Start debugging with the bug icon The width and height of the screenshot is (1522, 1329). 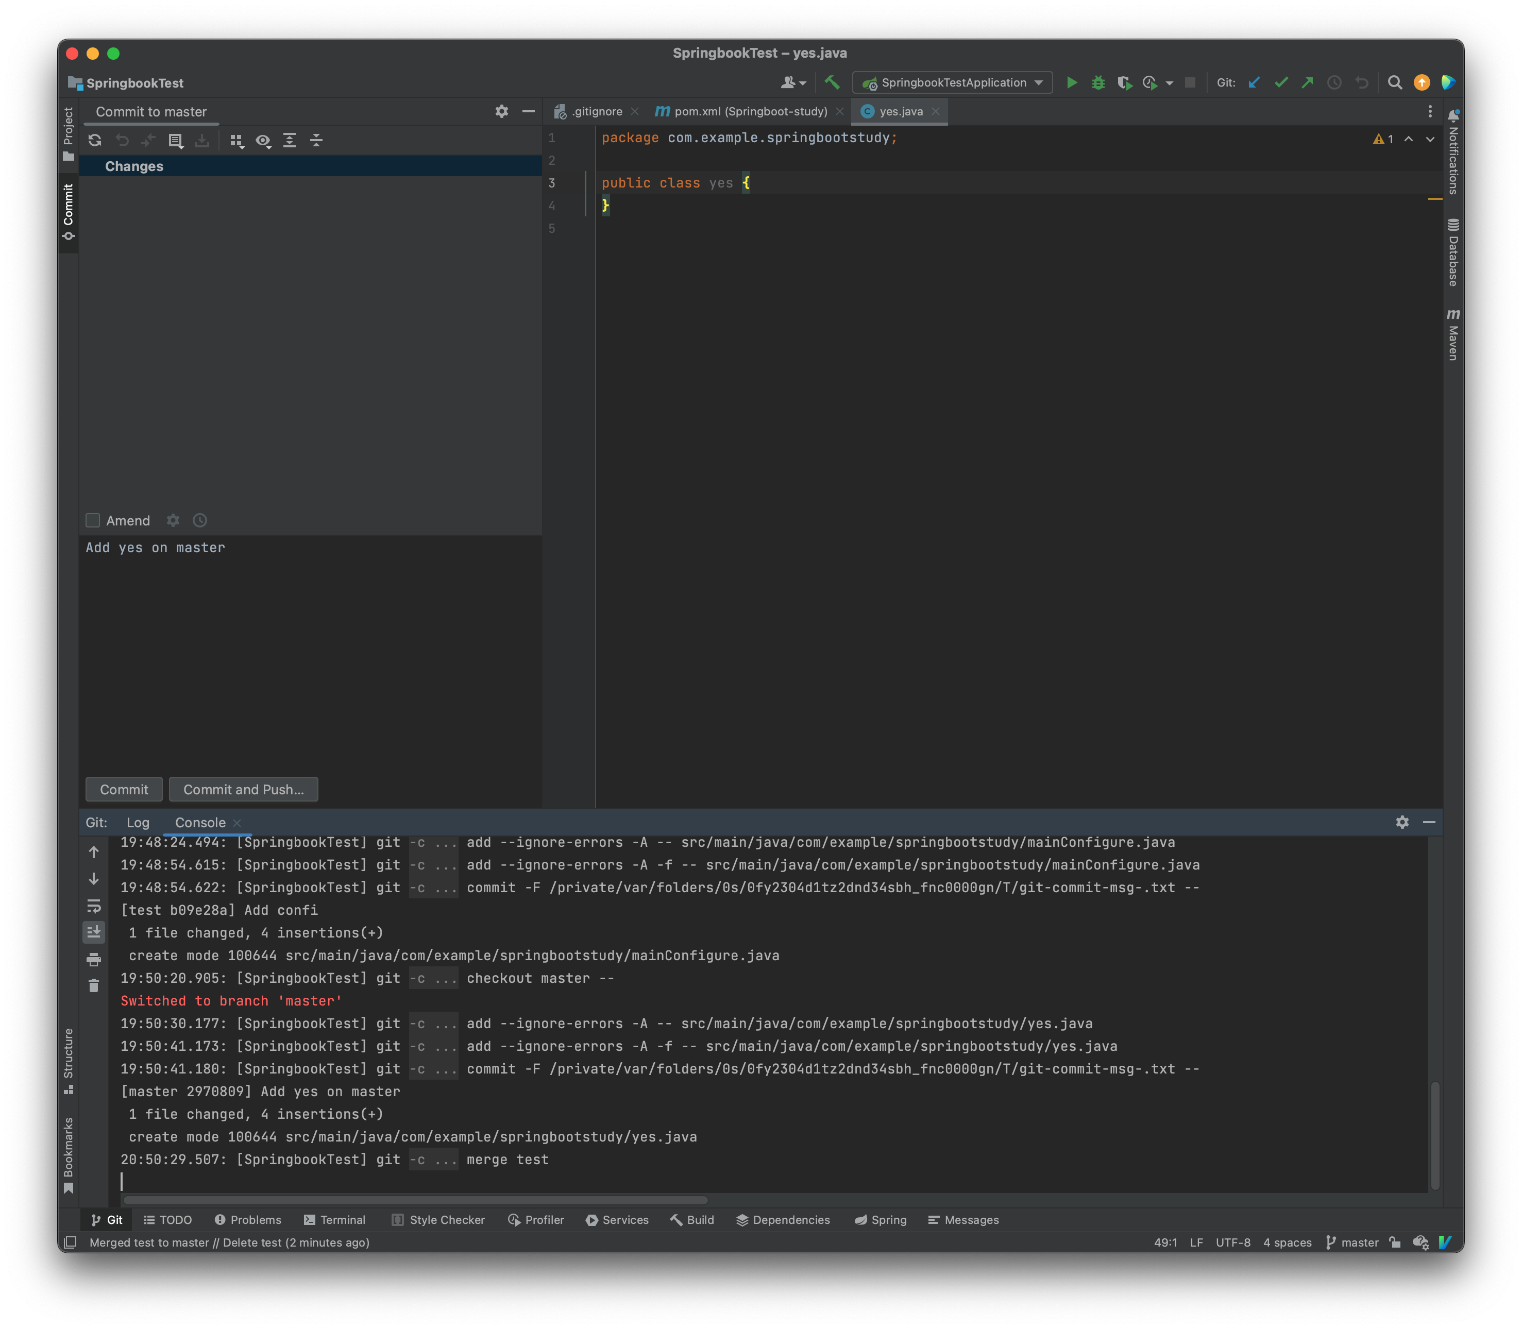[x=1098, y=83]
